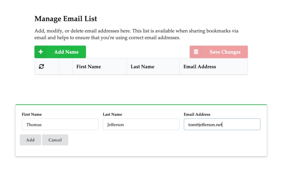Click the database icon on Save Changes
Image resolution: width=282 pixels, height=172 pixels.
(196, 52)
